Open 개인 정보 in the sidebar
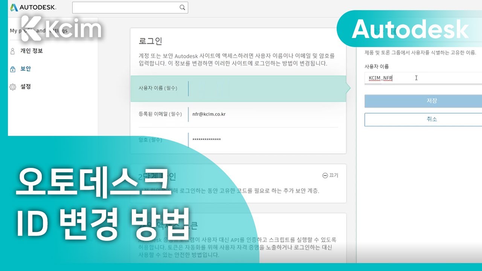This screenshot has width=482, height=271. pos(31,51)
